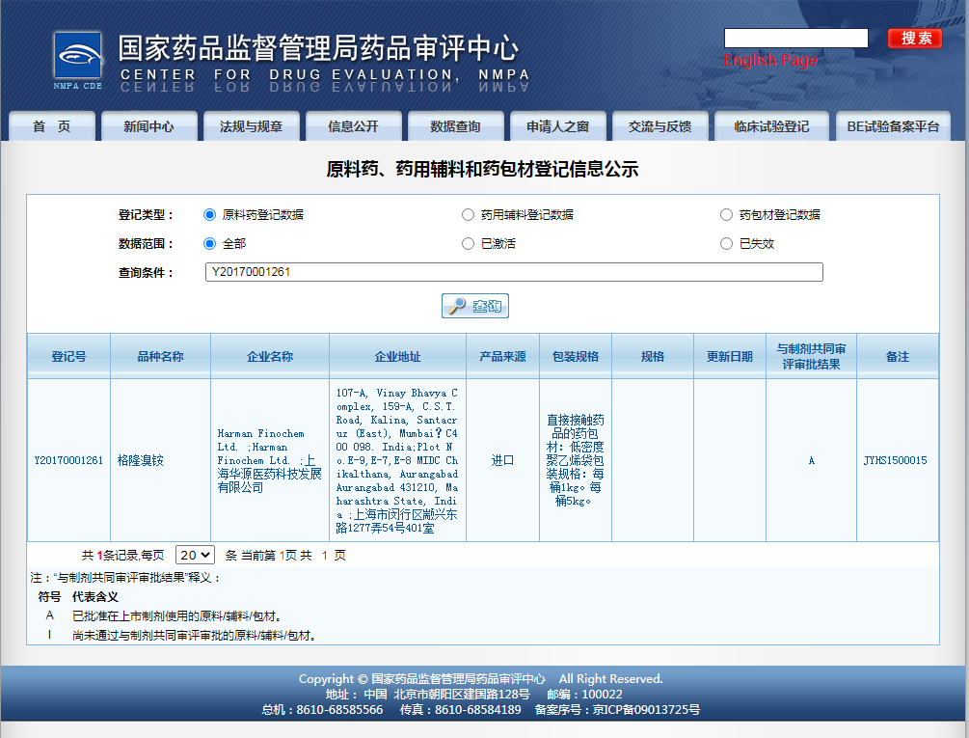The width and height of the screenshot is (969, 738).
Task: Click the NMPA CDE logo emblem
Action: pos(78,55)
